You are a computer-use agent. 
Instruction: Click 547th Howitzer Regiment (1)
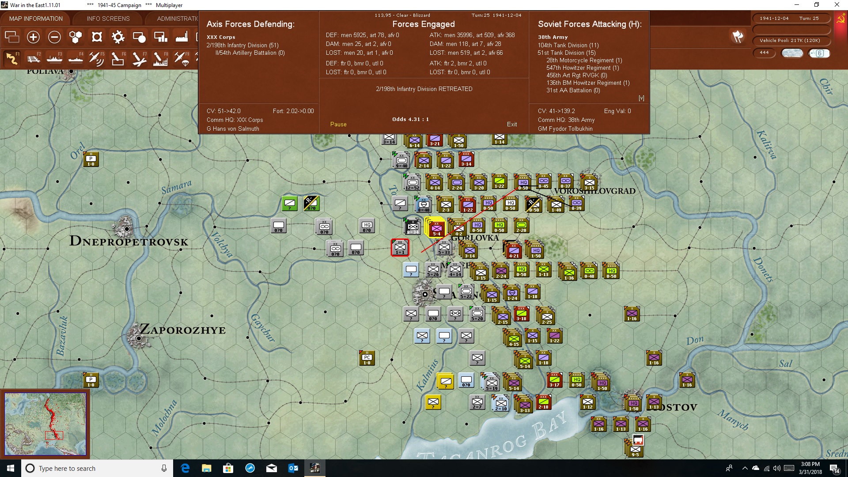click(x=583, y=68)
